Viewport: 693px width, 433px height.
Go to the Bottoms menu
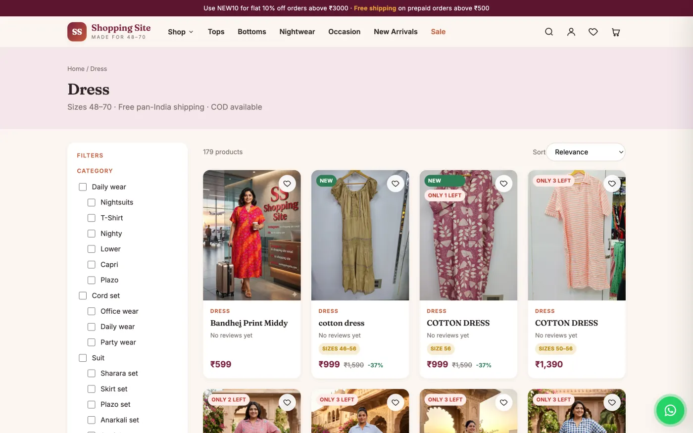[252, 32]
